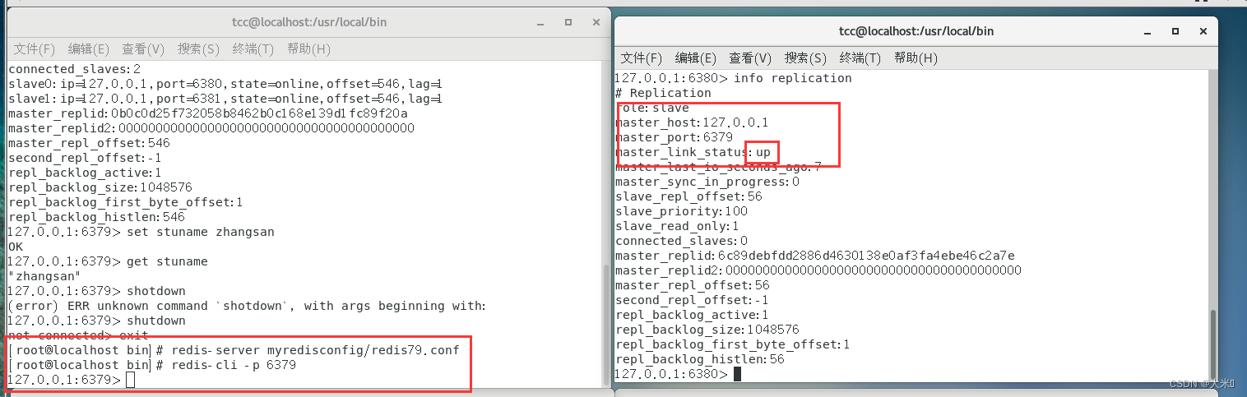Close the right terminal window
This screenshot has height=397, width=1247.
[1204, 31]
